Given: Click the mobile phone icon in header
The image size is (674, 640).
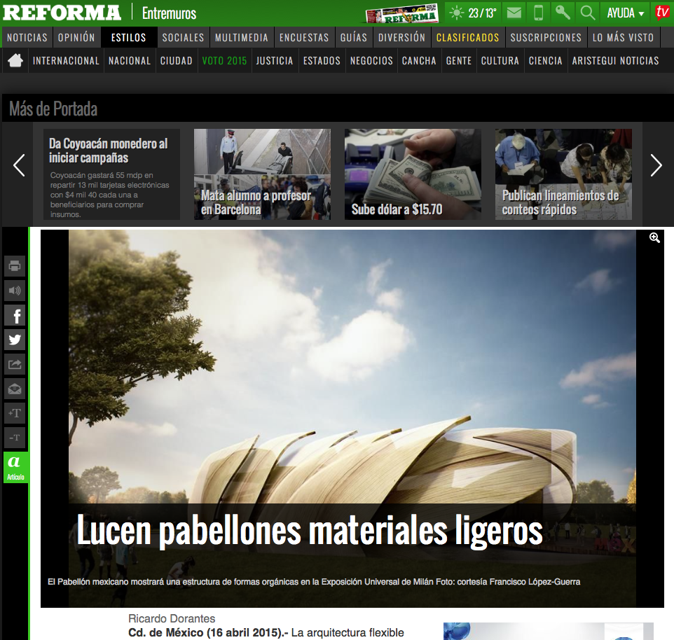Looking at the screenshot, I should 538,13.
